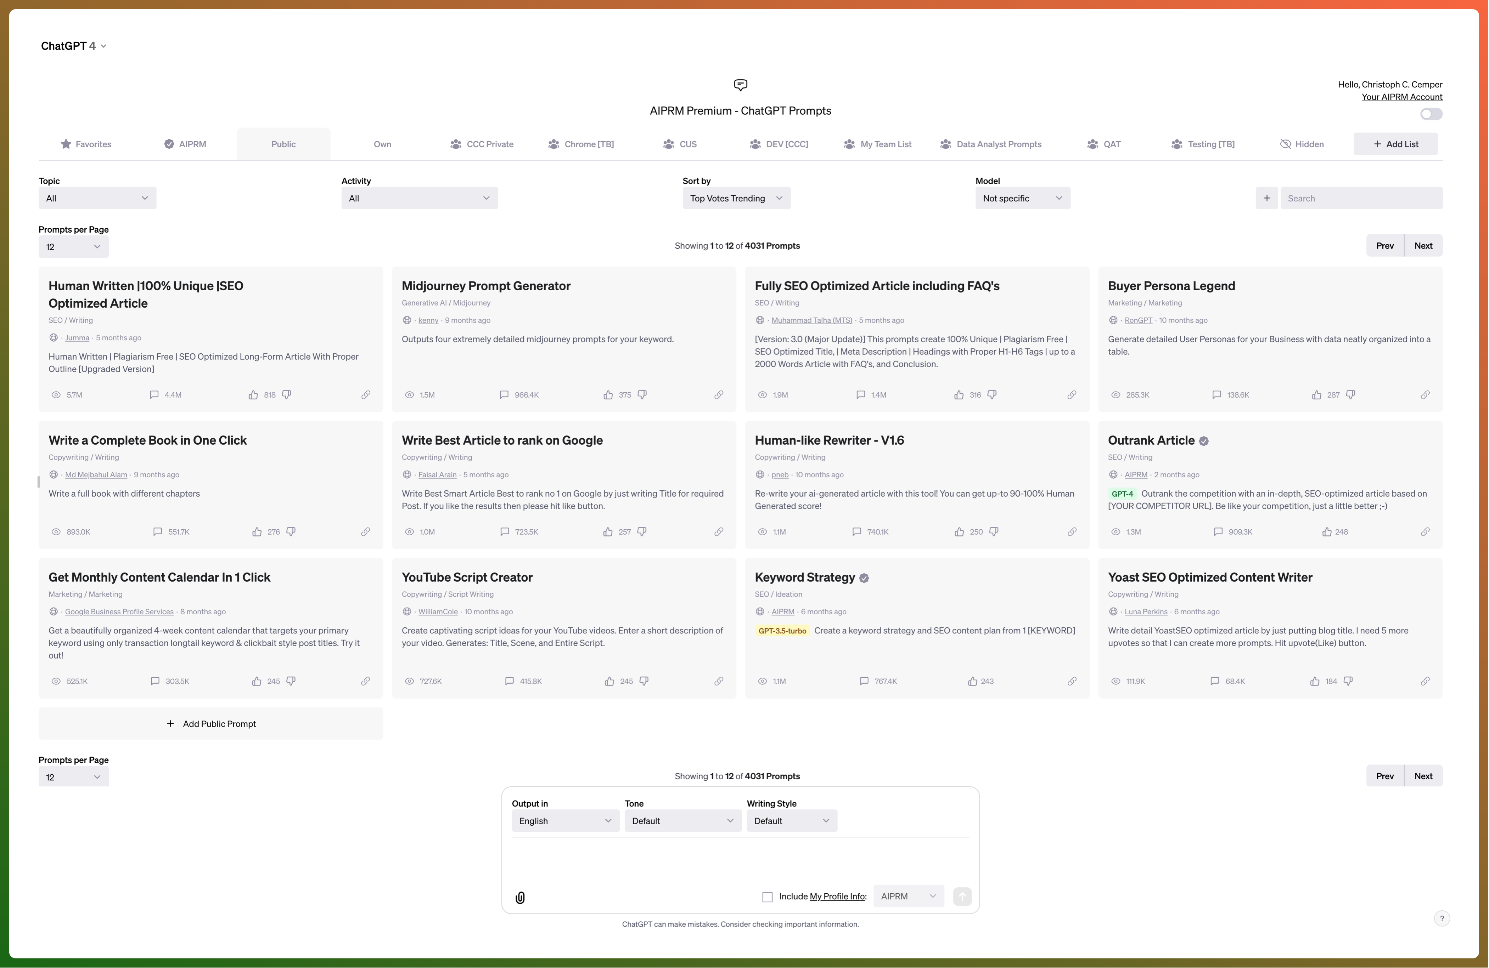The height and width of the screenshot is (968, 1489).
Task: Click send message arrow button
Action: pyautogui.click(x=962, y=896)
